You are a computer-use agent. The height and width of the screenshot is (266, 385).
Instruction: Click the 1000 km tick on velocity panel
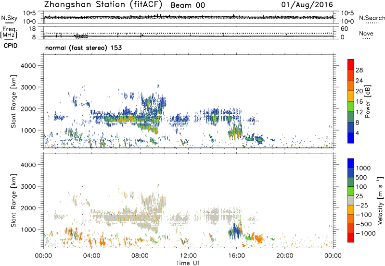tap(28, 230)
